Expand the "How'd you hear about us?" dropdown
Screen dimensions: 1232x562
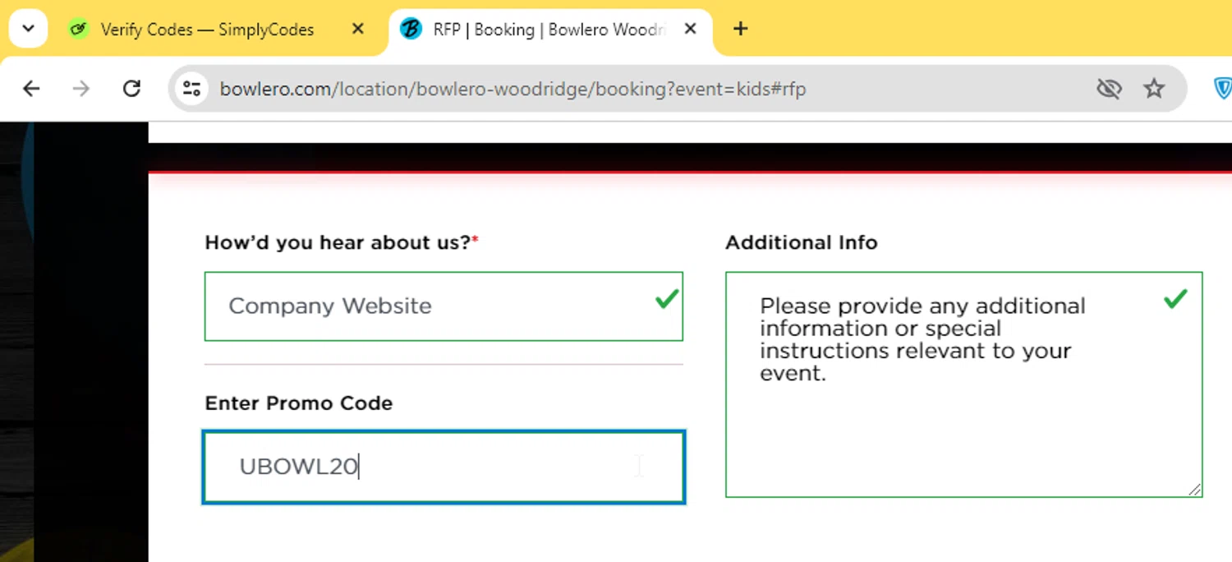coord(444,306)
